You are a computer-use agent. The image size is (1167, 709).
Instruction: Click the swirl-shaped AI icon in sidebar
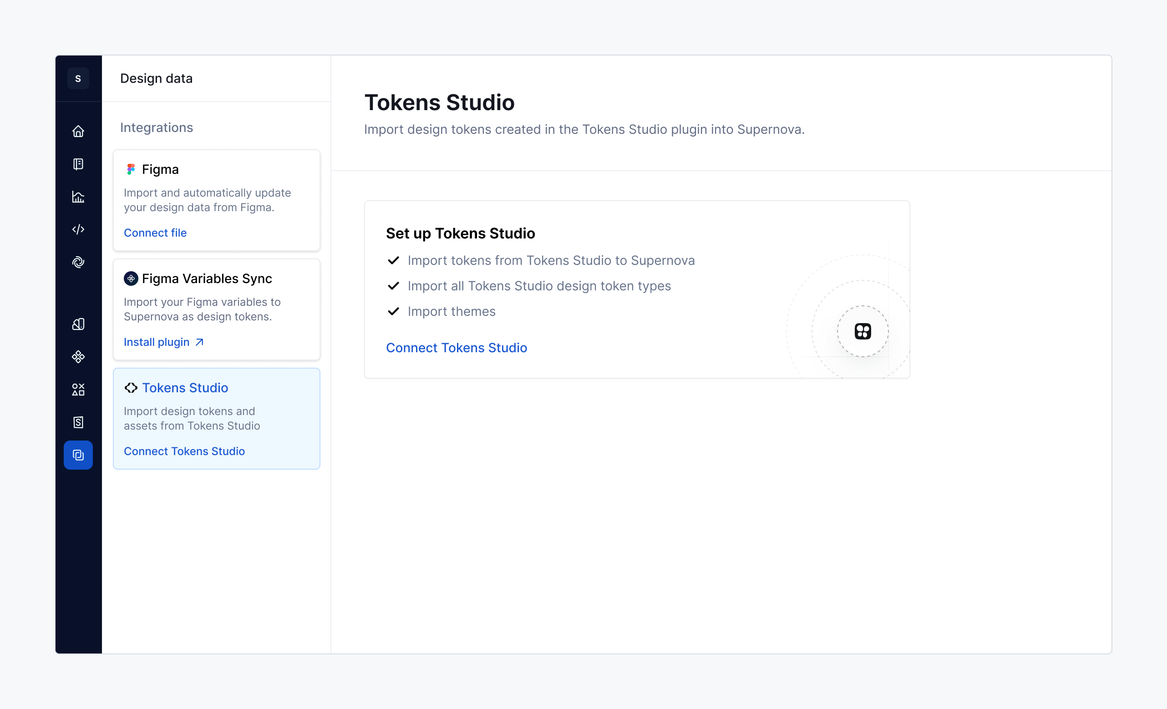(x=78, y=262)
